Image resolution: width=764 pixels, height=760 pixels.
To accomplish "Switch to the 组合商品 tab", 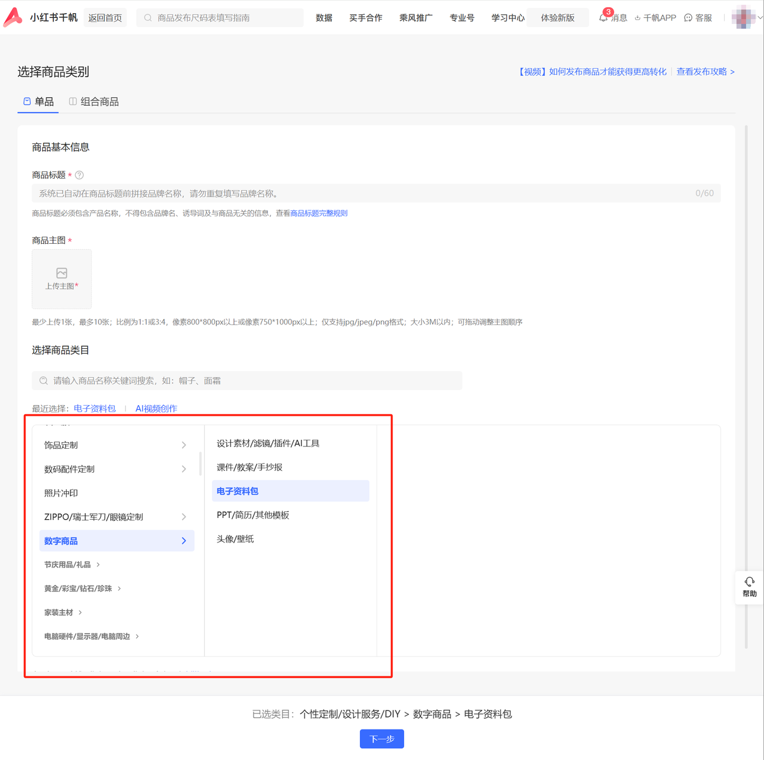I will [94, 102].
